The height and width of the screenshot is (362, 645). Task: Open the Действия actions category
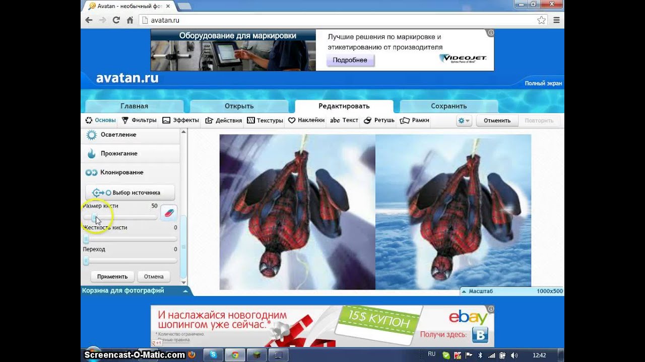pos(223,121)
